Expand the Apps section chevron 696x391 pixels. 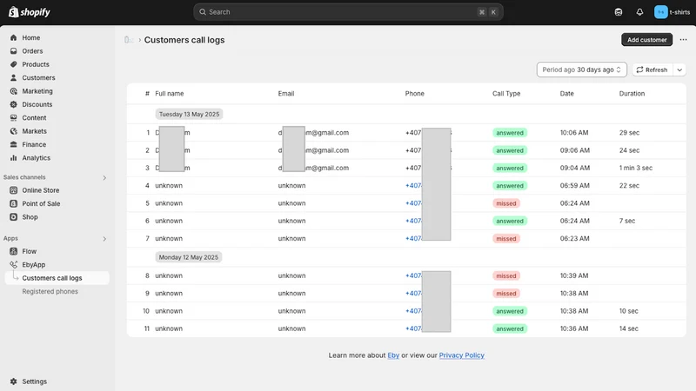coord(104,238)
